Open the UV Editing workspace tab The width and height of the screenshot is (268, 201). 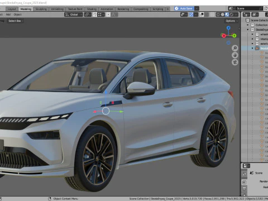pos(57,9)
